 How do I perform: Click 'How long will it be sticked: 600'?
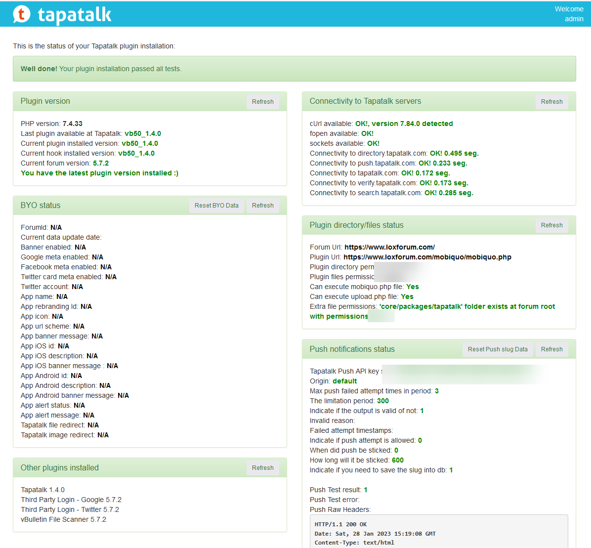(x=357, y=460)
